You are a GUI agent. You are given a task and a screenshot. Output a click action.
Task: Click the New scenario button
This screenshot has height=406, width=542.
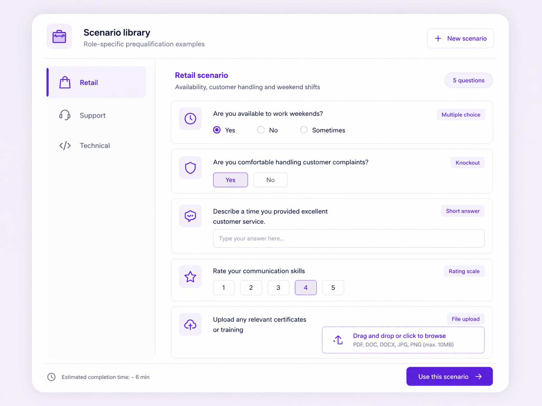pyautogui.click(x=460, y=39)
